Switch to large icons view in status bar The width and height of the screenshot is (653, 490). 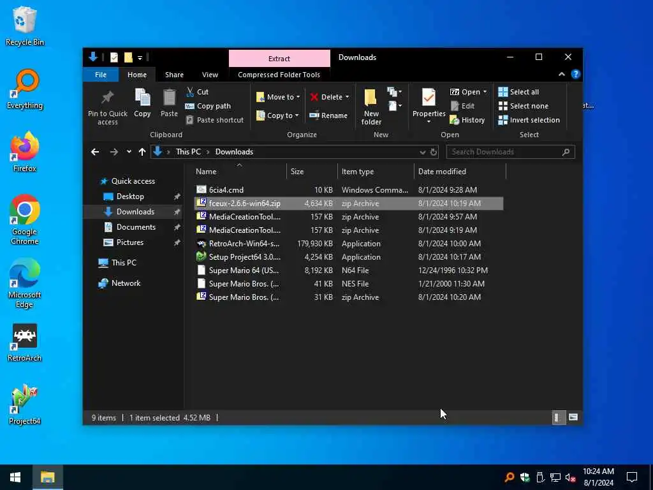[x=573, y=417]
